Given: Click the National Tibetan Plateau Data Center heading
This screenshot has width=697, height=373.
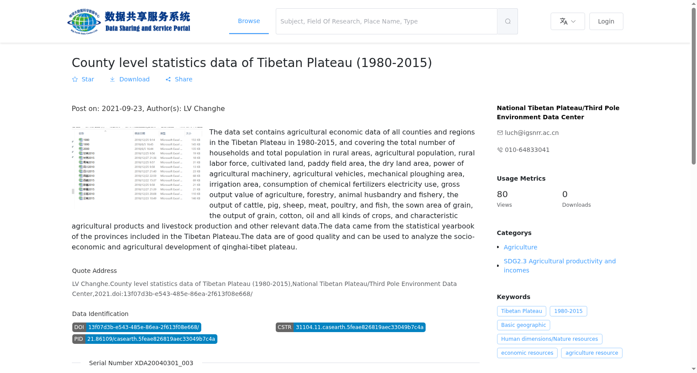Looking at the screenshot, I should 558,112.
